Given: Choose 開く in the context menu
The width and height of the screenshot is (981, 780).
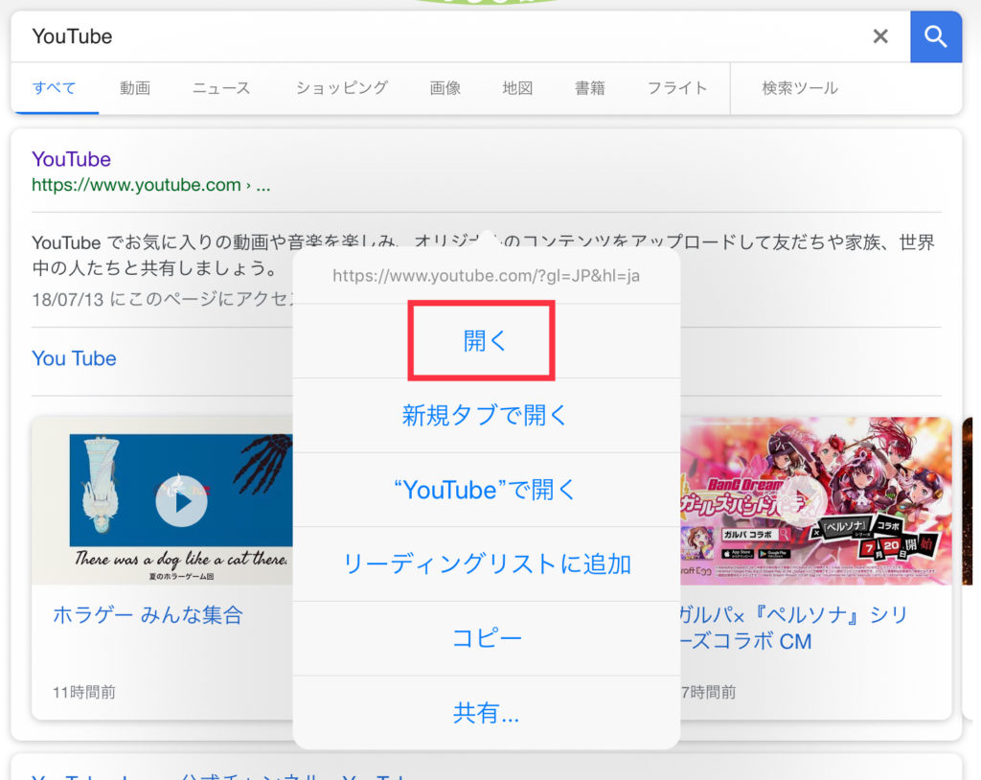Looking at the screenshot, I should 486,341.
